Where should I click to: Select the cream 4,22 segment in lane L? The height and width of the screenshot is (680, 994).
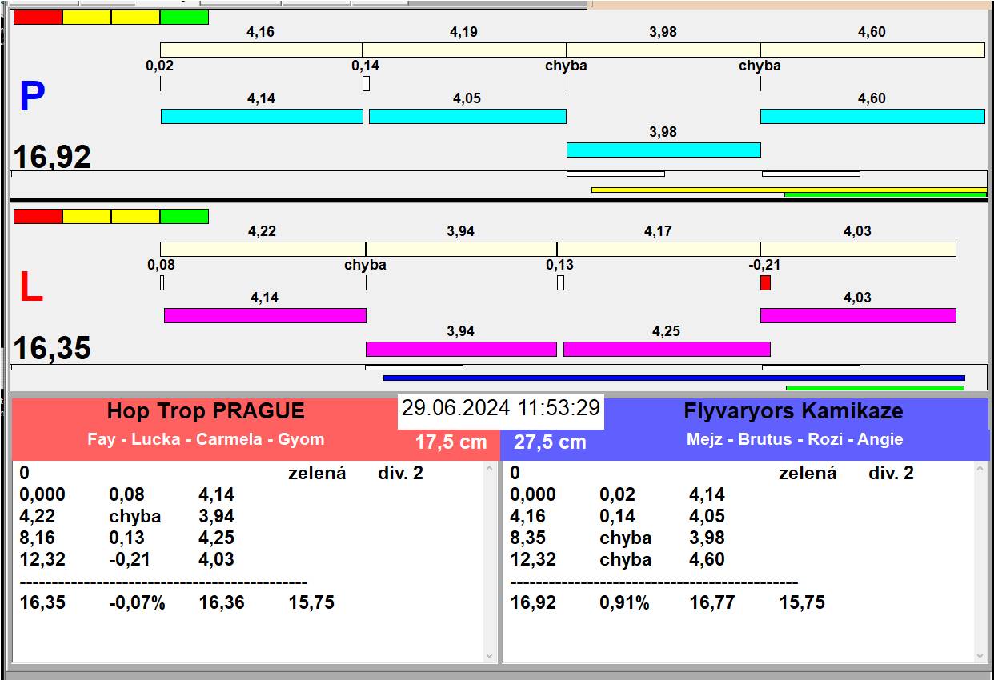pyautogui.click(x=263, y=249)
